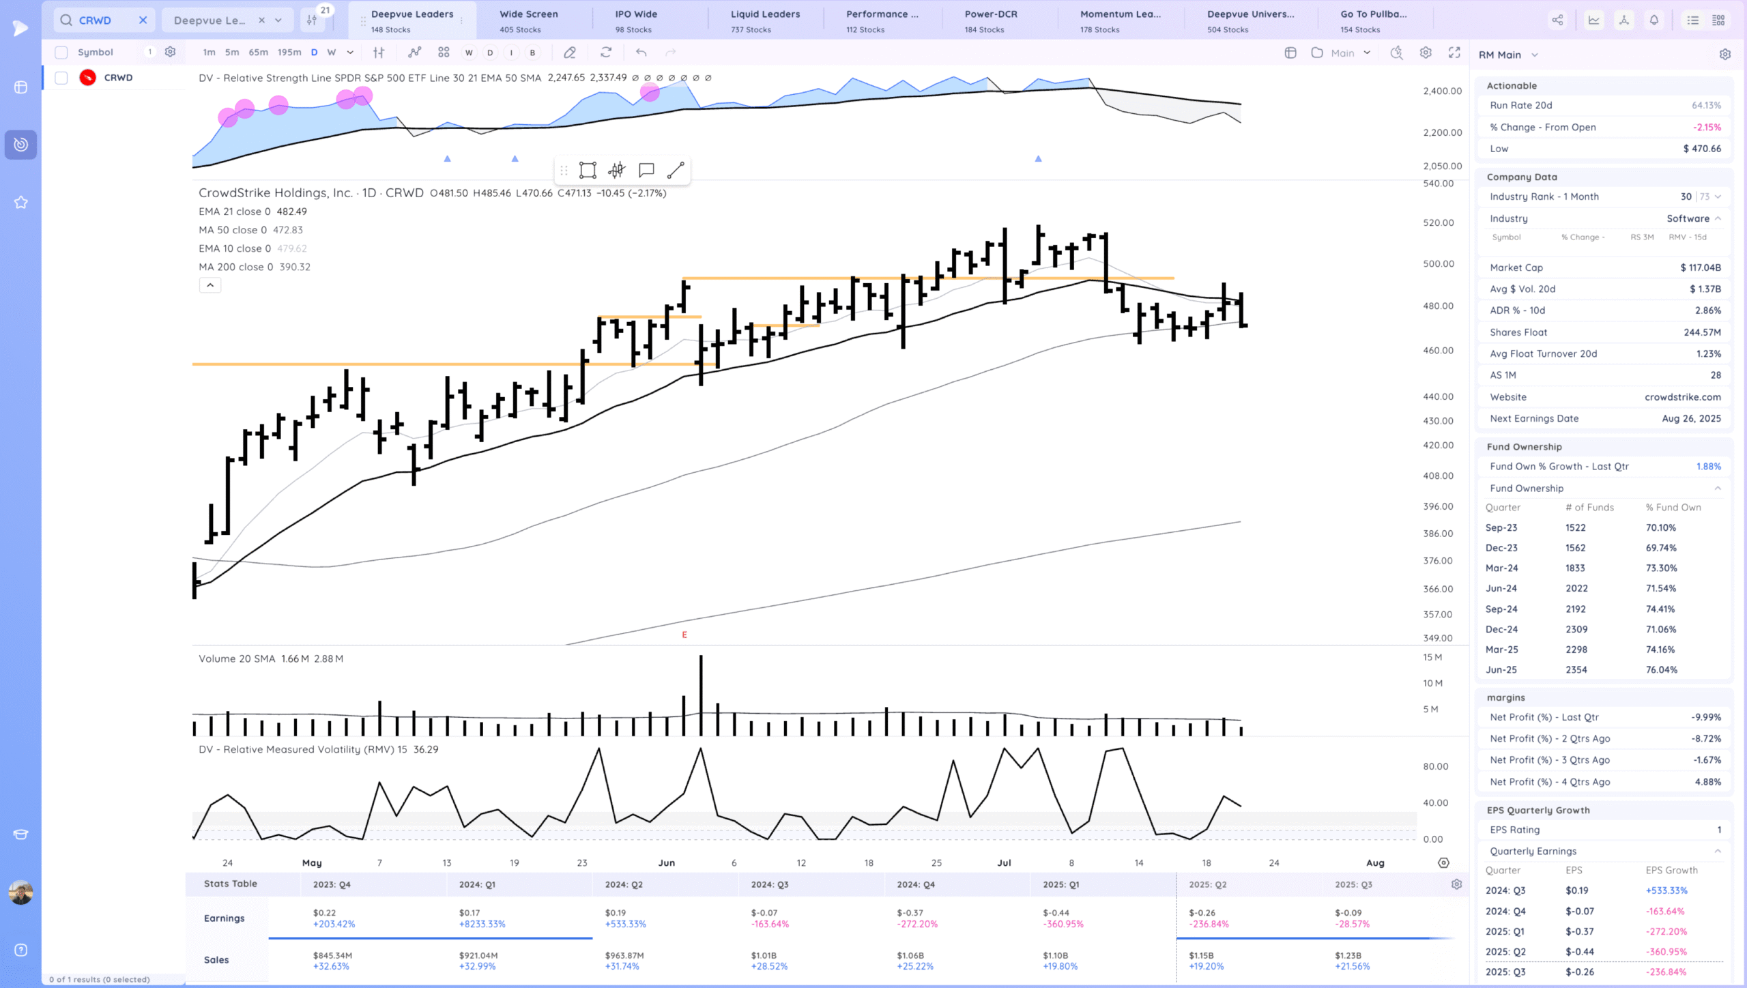Open the comment annotation tool
The width and height of the screenshot is (1747, 988).
[x=646, y=170]
